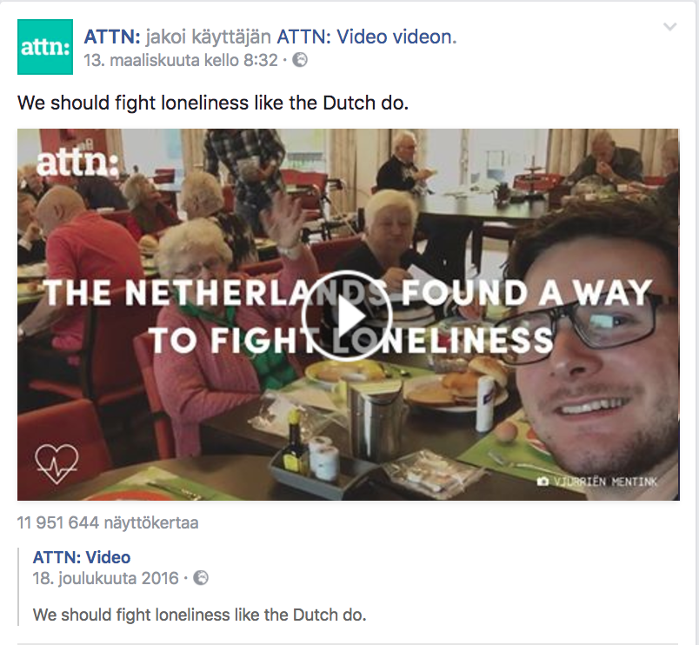This screenshot has height=645, width=699.
Task: Click the 11 951 644 näyttökertaa view count
Action: pos(108,522)
